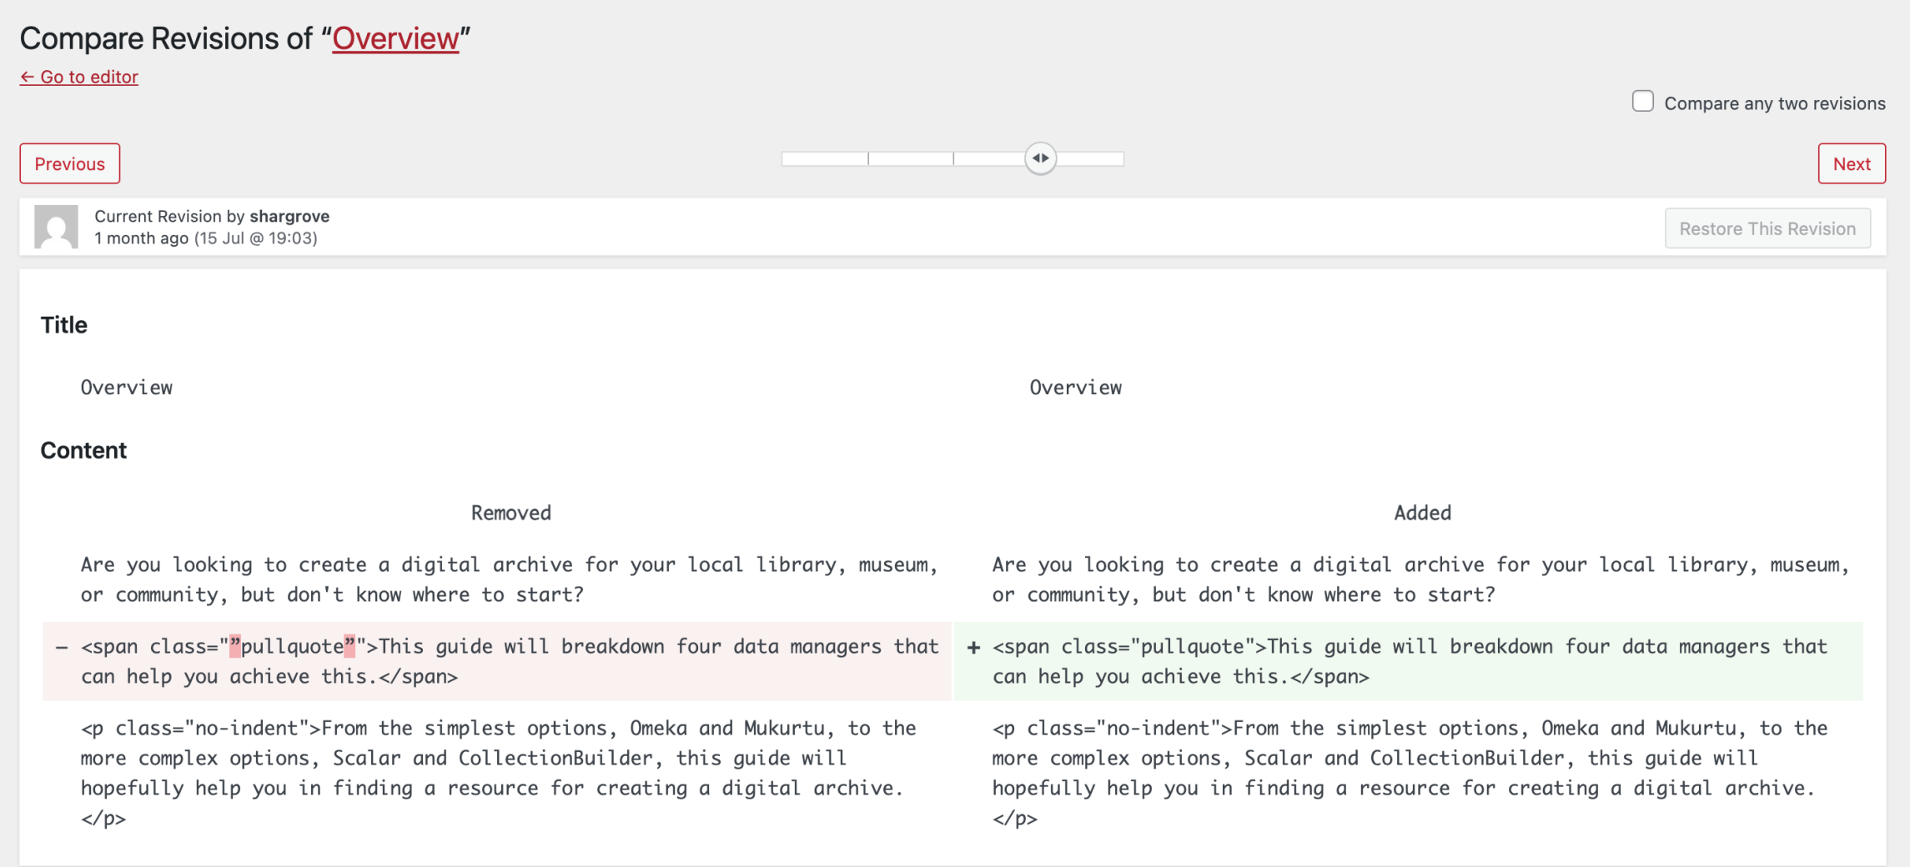Click the Added column header
The height and width of the screenshot is (867, 1910).
(x=1422, y=513)
